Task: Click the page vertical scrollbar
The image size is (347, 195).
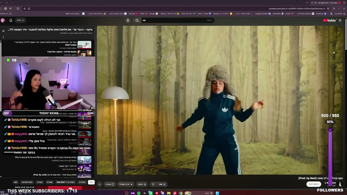Action: click(346, 34)
